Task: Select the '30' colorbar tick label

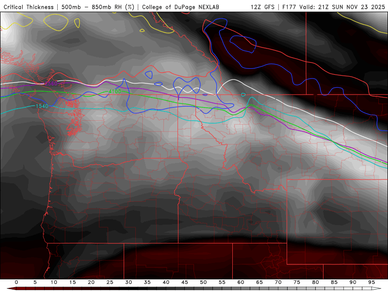Action: click(129, 282)
